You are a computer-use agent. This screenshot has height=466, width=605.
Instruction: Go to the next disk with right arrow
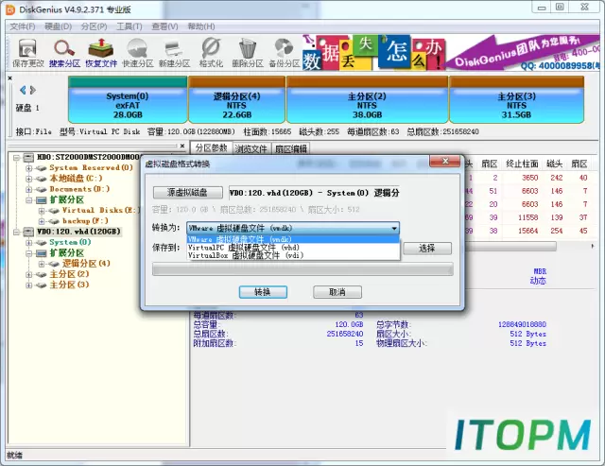33,90
